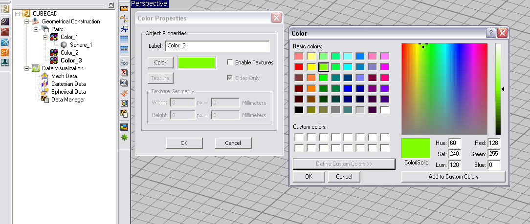Select the pure blue basic color swatch
Screen dimensions: 530x224
coord(348,88)
